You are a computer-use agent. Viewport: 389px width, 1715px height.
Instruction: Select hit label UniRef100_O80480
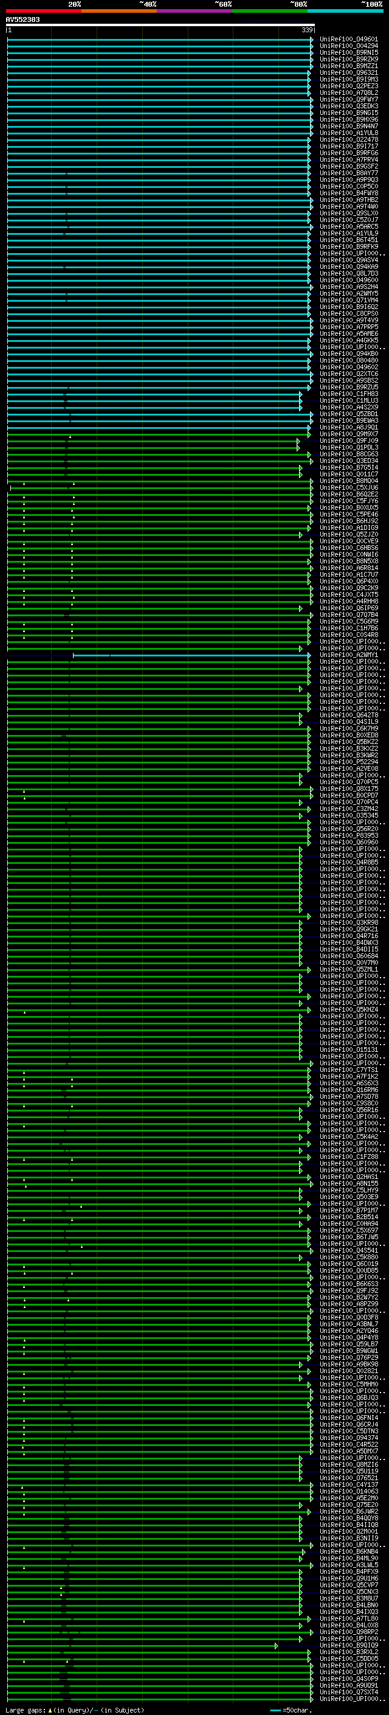348,360
